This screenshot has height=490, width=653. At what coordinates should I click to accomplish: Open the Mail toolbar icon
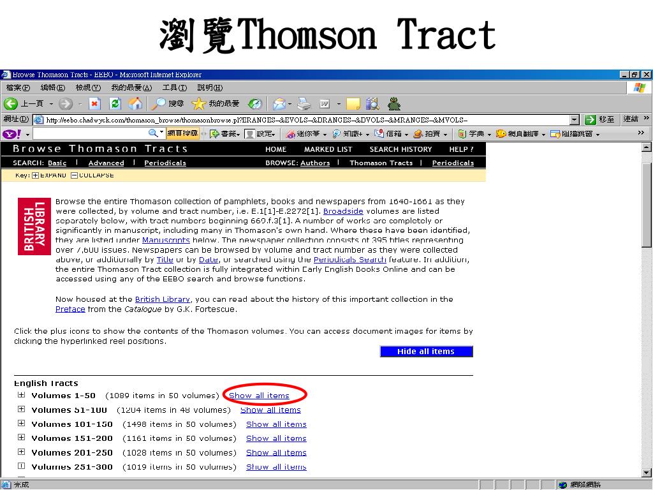pos(279,104)
